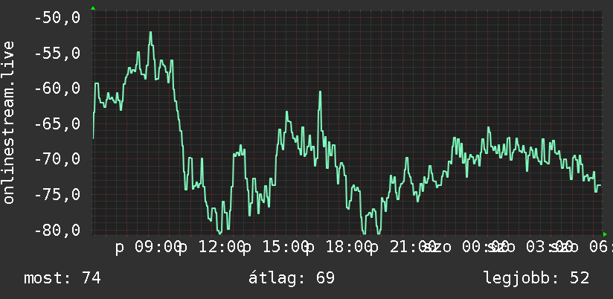Click the green arrow at the x-axis end

click(605, 234)
